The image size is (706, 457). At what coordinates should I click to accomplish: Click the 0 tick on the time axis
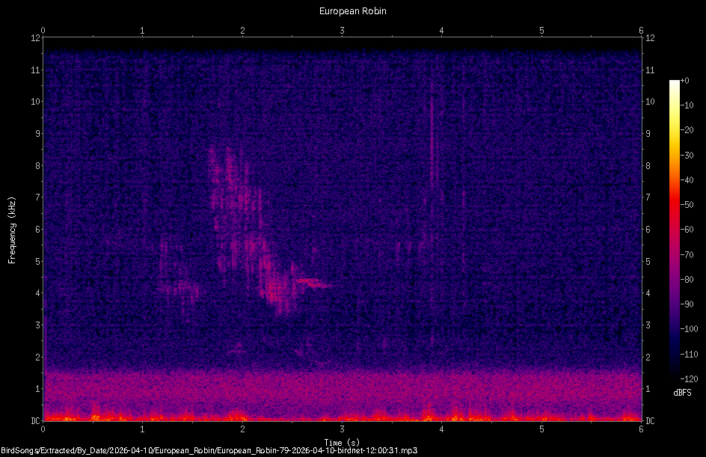click(44, 429)
